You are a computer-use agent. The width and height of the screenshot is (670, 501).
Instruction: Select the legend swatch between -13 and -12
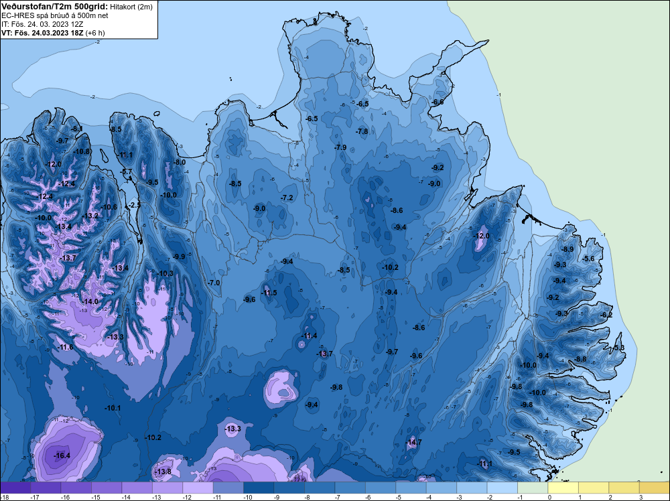pyautogui.click(x=167, y=488)
